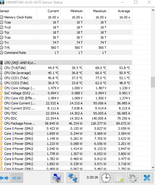This screenshot has width=155, height=185.
Task: Click the lightning icon beside CPU TDC
Action: click(1, 113)
